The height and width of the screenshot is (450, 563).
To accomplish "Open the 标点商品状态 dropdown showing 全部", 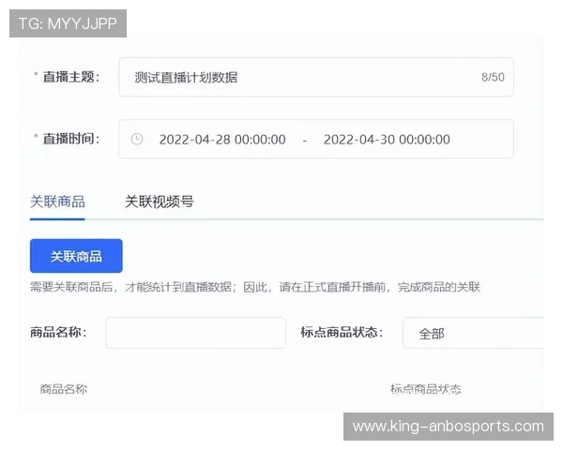I will tap(473, 333).
